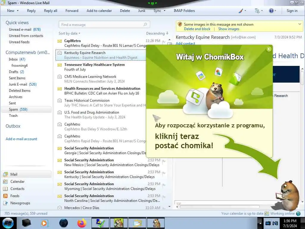The height and width of the screenshot is (229, 305).
Task: Open IMAP Folders
Action: coord(184,11)
